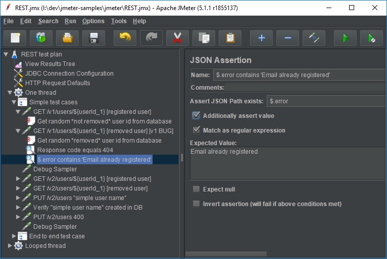Click the split pane divider grip handle

[x=182, y=158]
